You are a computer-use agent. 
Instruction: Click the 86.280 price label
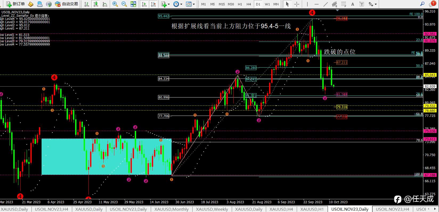251,68
